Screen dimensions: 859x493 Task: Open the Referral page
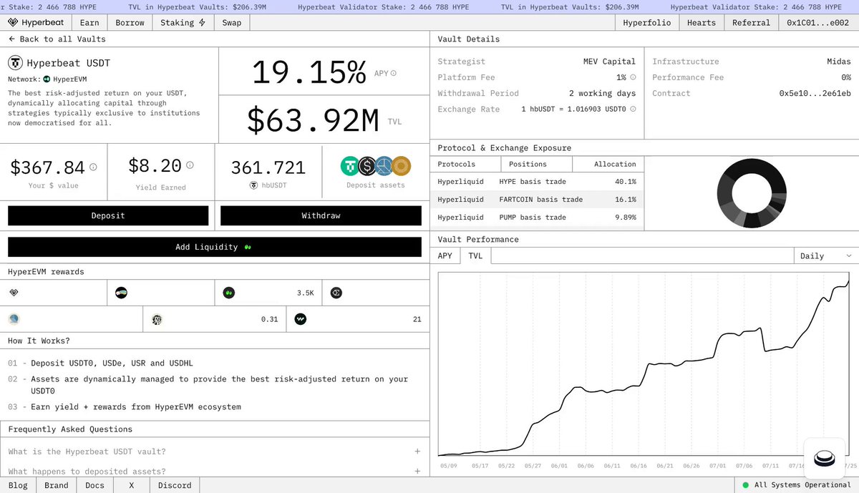(751, 22)
